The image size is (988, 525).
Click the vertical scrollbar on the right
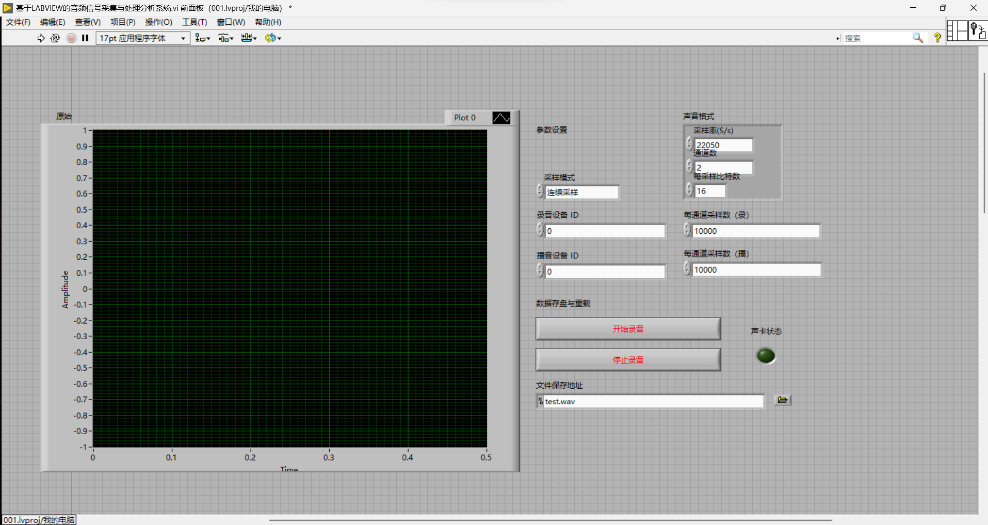coord(984,144)
